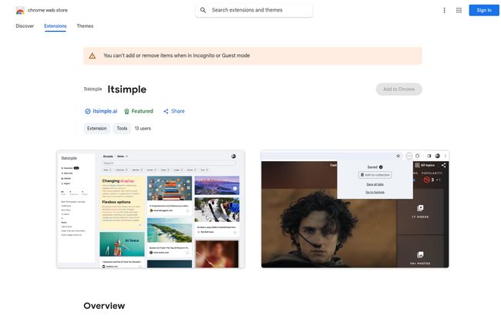Open the itsimple.ai publisher link
Screen dimensions: 501x319
pyautogui.click(x=105, y=111)
